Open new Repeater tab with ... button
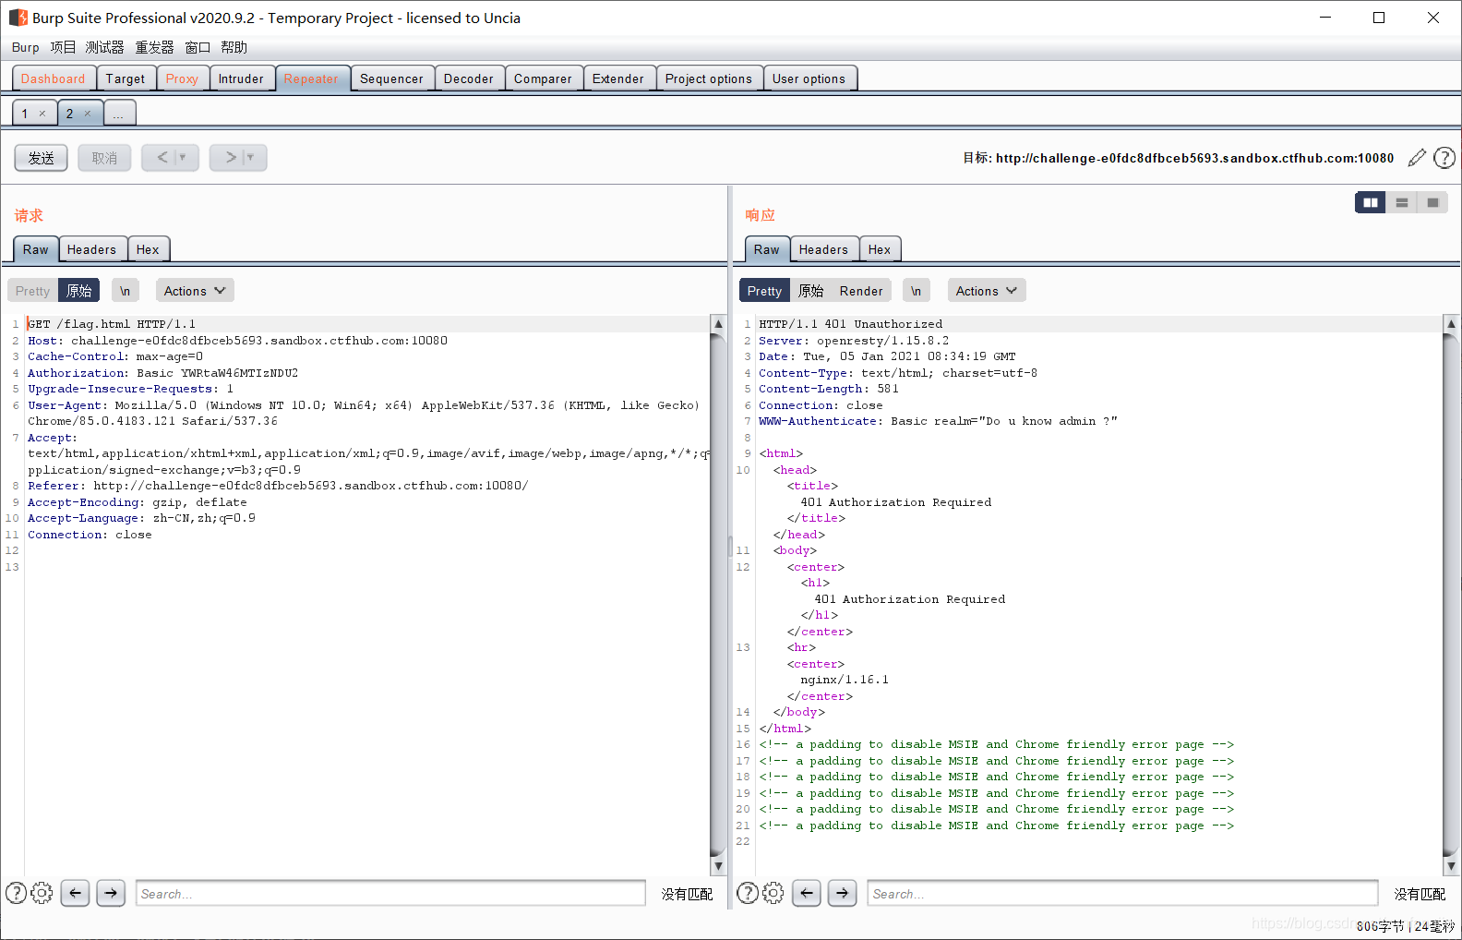This screenshot has width=1462, height=940. point(120,114)
